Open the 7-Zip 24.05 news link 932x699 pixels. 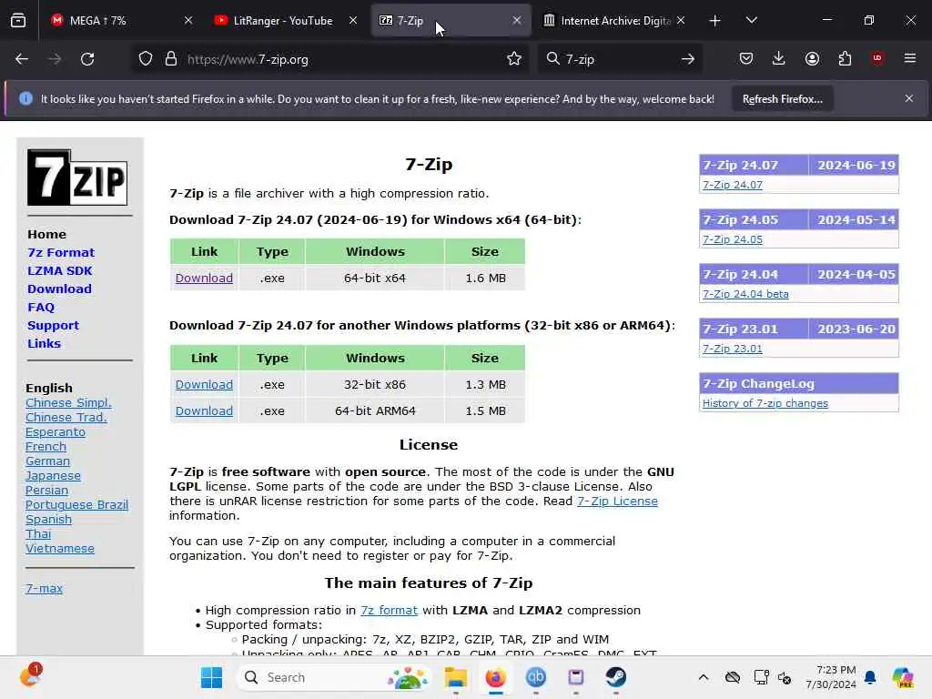click(733, 239)
